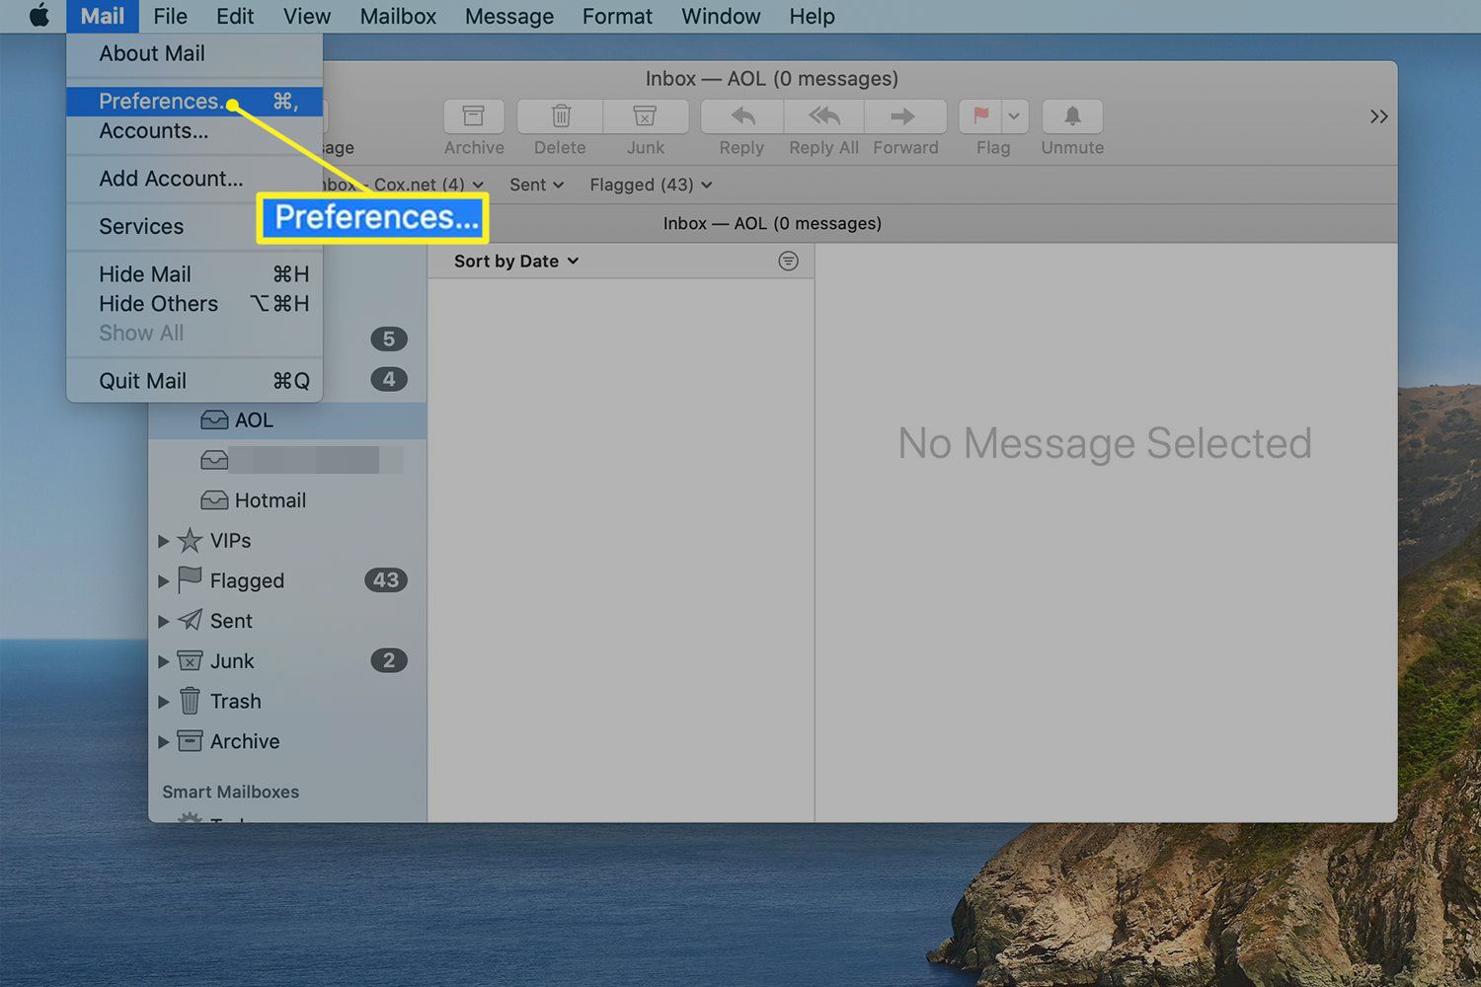Viewport: 1481px width, 987px height.
Task: Expand the Junk disclosure triangle
Action: (164, 661)
